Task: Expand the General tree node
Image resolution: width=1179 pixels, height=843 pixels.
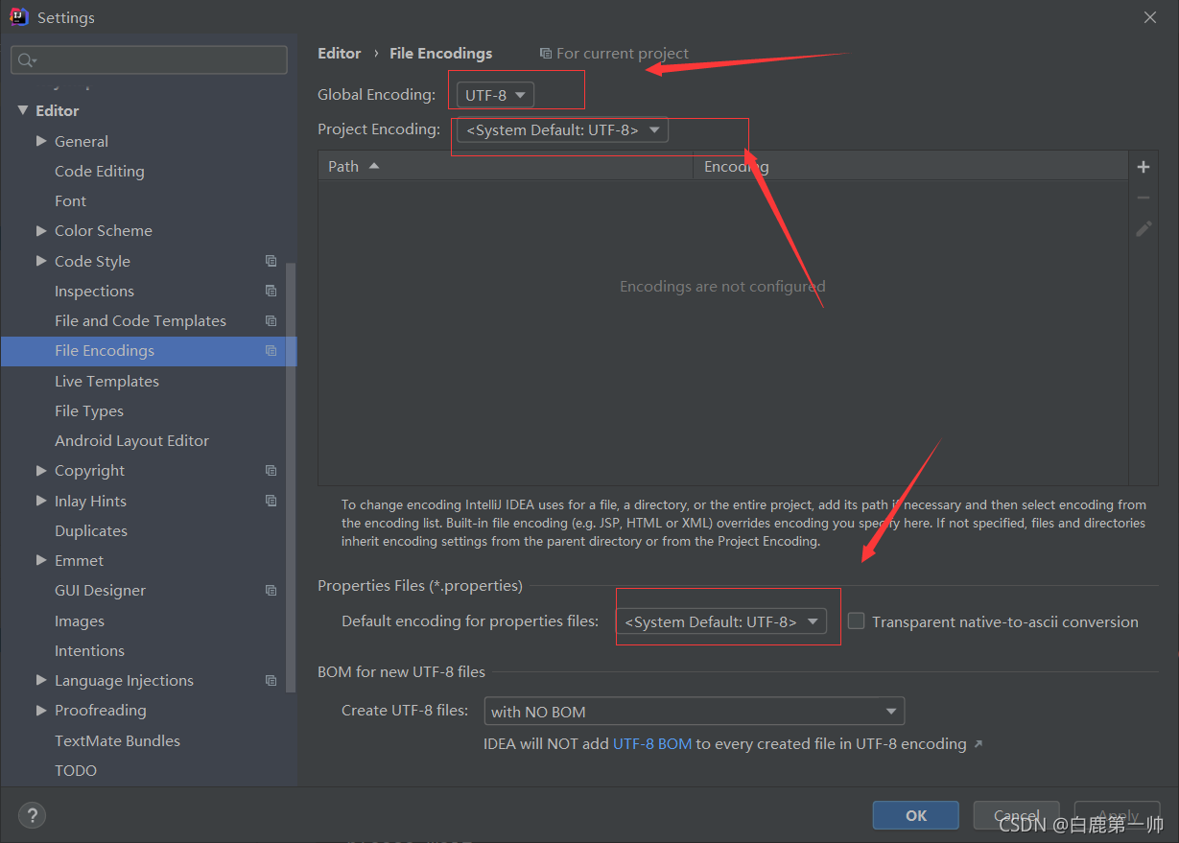Action: 41,141
